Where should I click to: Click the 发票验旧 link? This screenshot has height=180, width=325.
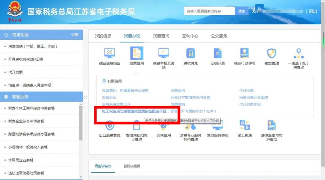click(x=109, y=98)
